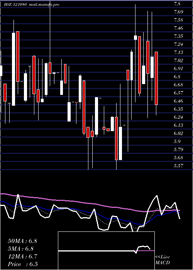Select the 6.46 price axis label
The width and height of the screenshot is (193, 270).
coord(178,101)
